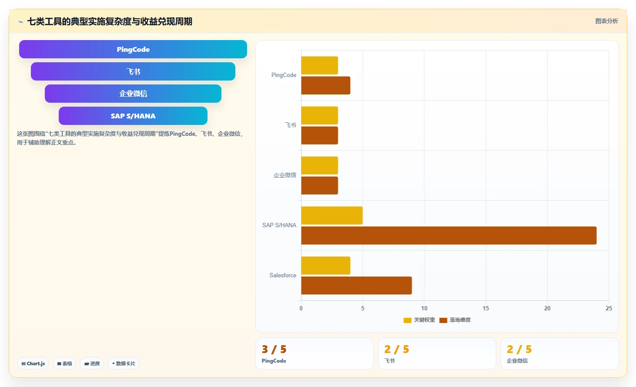
Task: Click the 3 / 5 PingCode data card
Action: point(315,353)
